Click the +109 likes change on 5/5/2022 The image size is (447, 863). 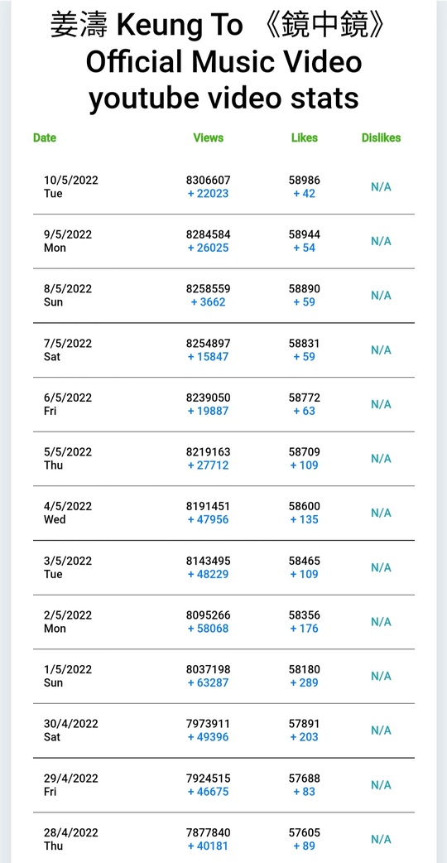tap(305, 465)
